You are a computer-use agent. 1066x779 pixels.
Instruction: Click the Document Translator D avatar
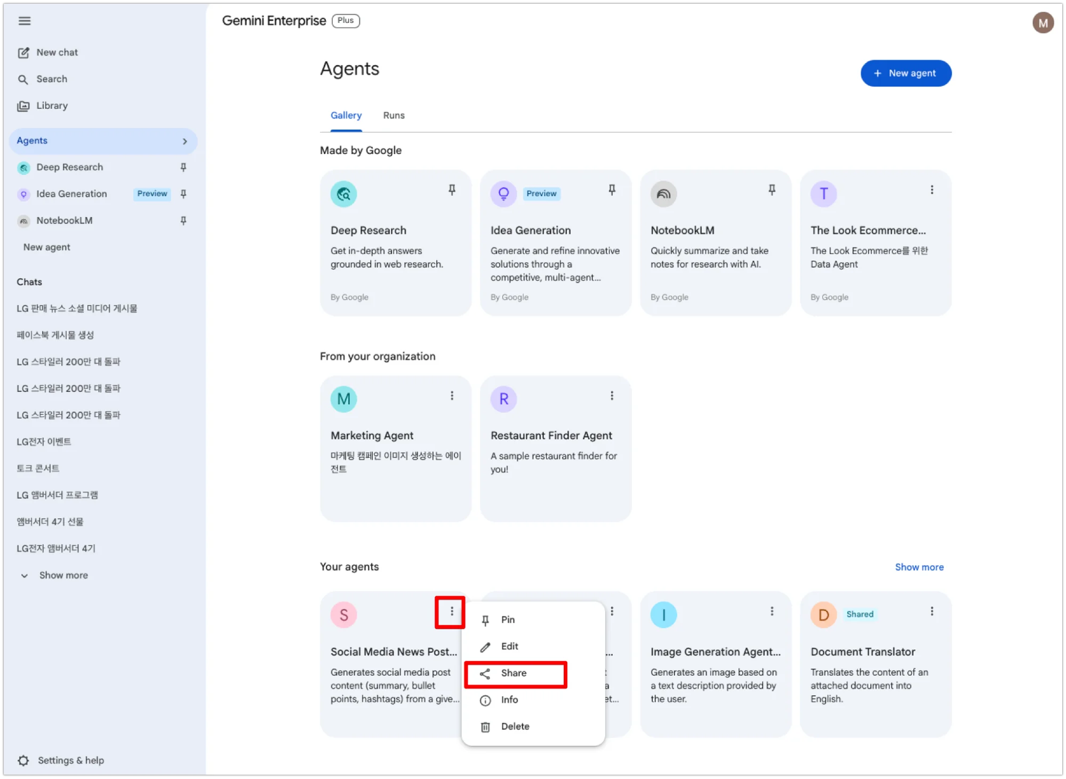824,615
